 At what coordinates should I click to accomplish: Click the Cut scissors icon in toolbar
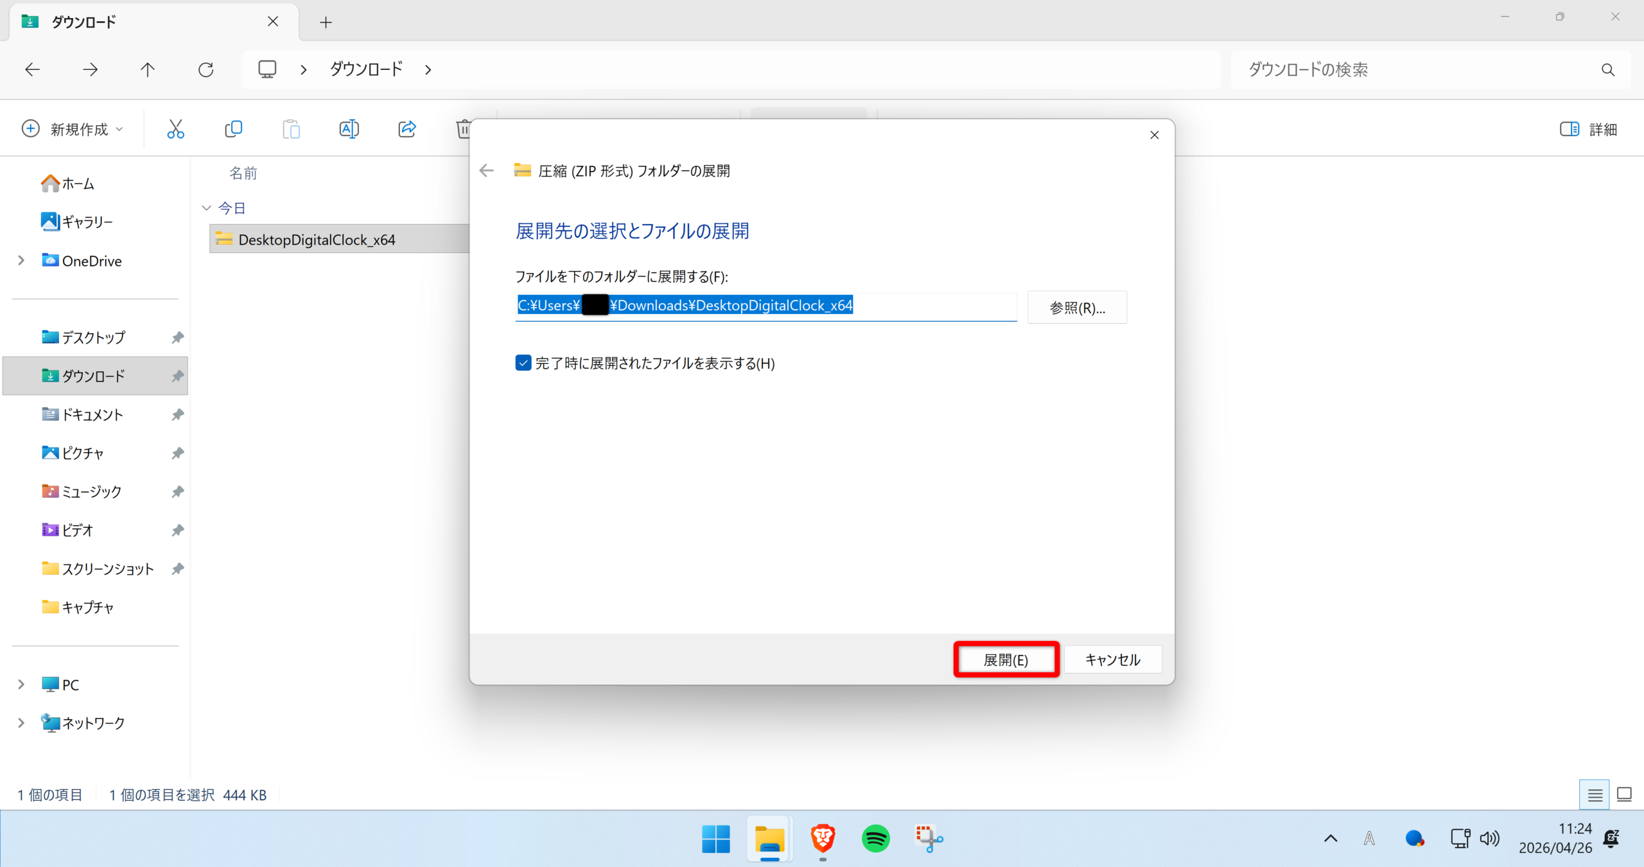[175, 129]
